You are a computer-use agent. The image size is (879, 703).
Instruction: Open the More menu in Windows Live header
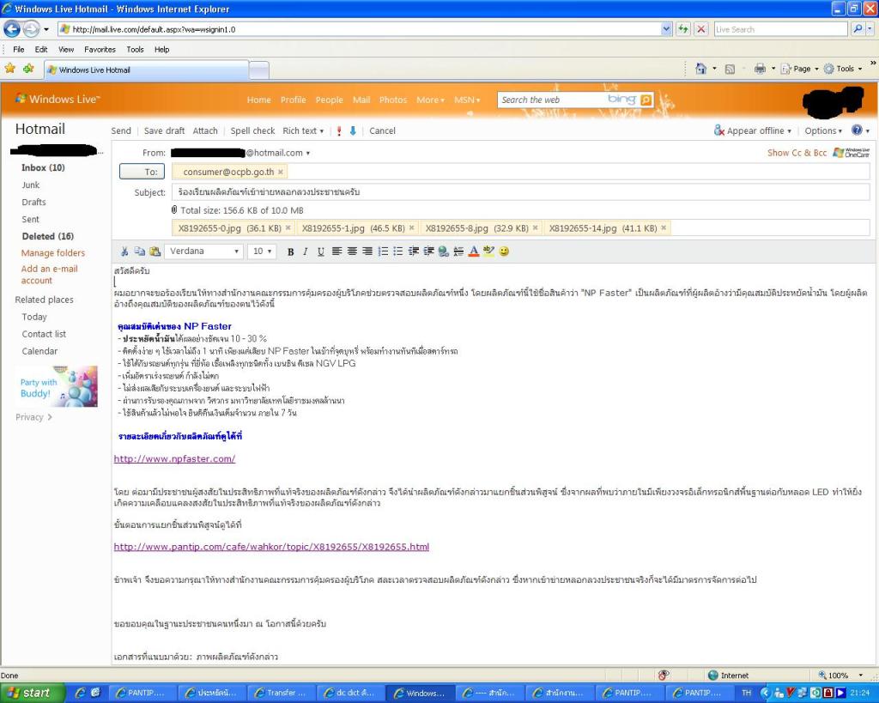click(430, 100)
